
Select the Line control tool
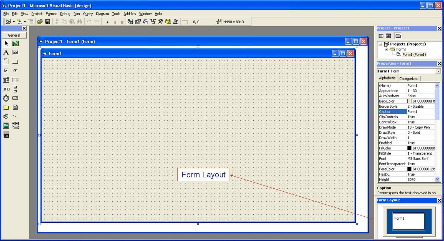pyautogui.click(x=15, y=116)
